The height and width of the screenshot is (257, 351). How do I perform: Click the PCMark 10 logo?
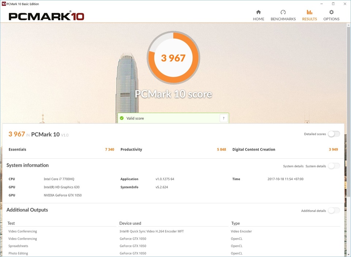46,16
